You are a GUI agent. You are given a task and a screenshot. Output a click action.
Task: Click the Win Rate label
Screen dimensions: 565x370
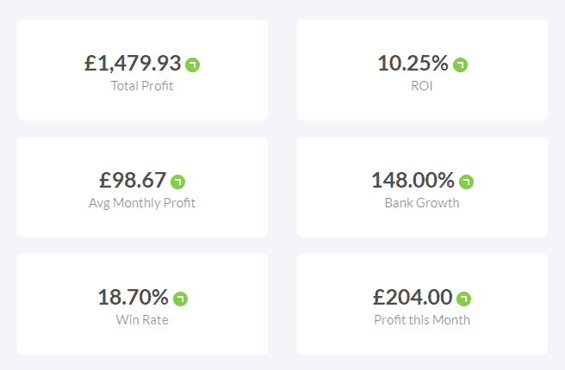(142, 320)
